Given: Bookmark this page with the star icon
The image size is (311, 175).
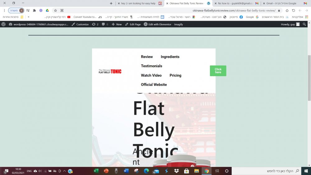Looking at the screenshot, I should [x=56, y=11].
